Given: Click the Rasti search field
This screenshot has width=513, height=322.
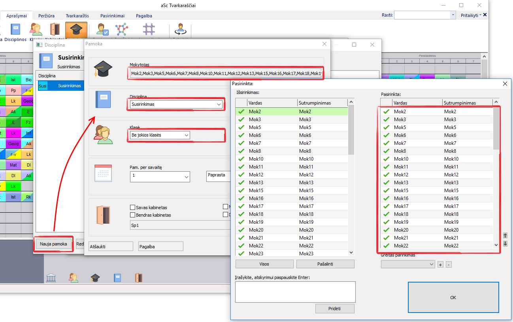Looking at the screenshot, I should 422,15.
